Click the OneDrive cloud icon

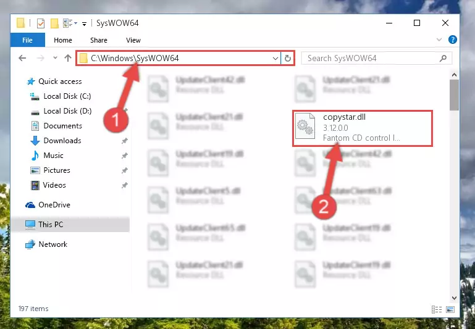30,205
